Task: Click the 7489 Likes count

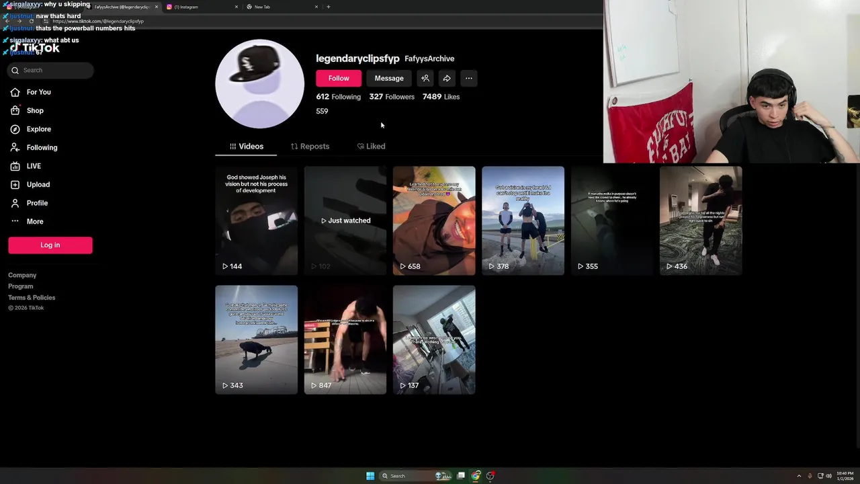Action: (x=441, y=97)
